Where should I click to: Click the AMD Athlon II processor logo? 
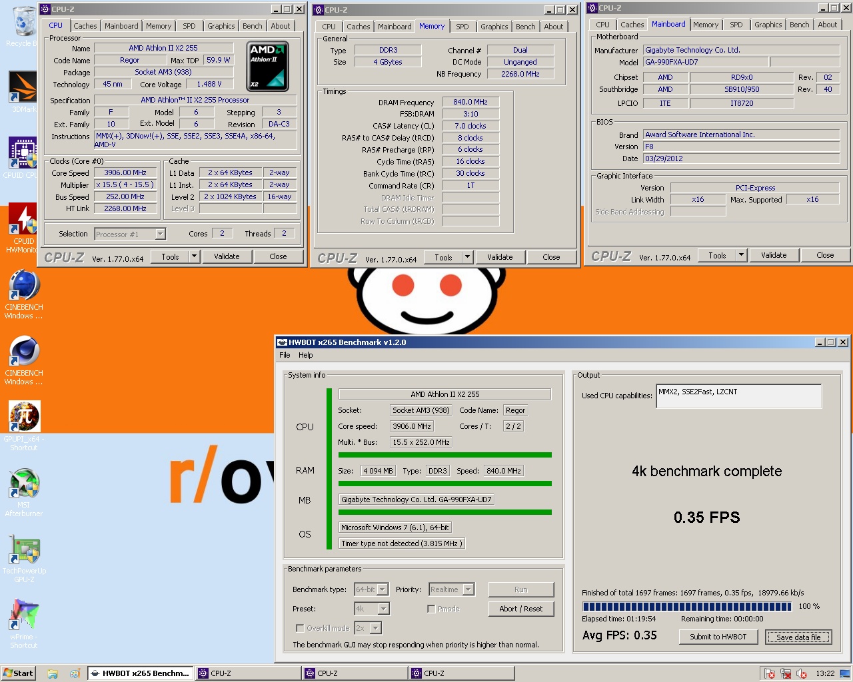(x=268, y=67)
